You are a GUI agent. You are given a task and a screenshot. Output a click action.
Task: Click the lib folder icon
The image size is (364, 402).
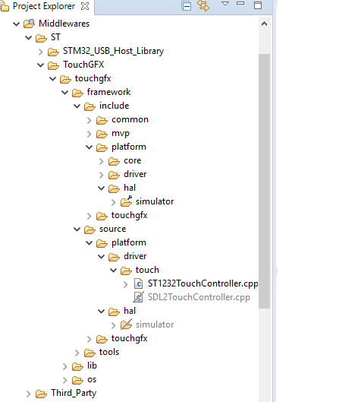pyautogui.click(x=77, y=366)
